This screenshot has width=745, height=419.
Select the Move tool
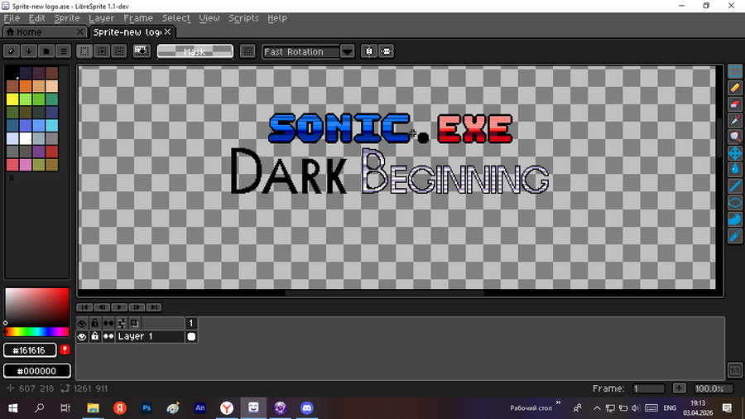[x=735, y=153]
